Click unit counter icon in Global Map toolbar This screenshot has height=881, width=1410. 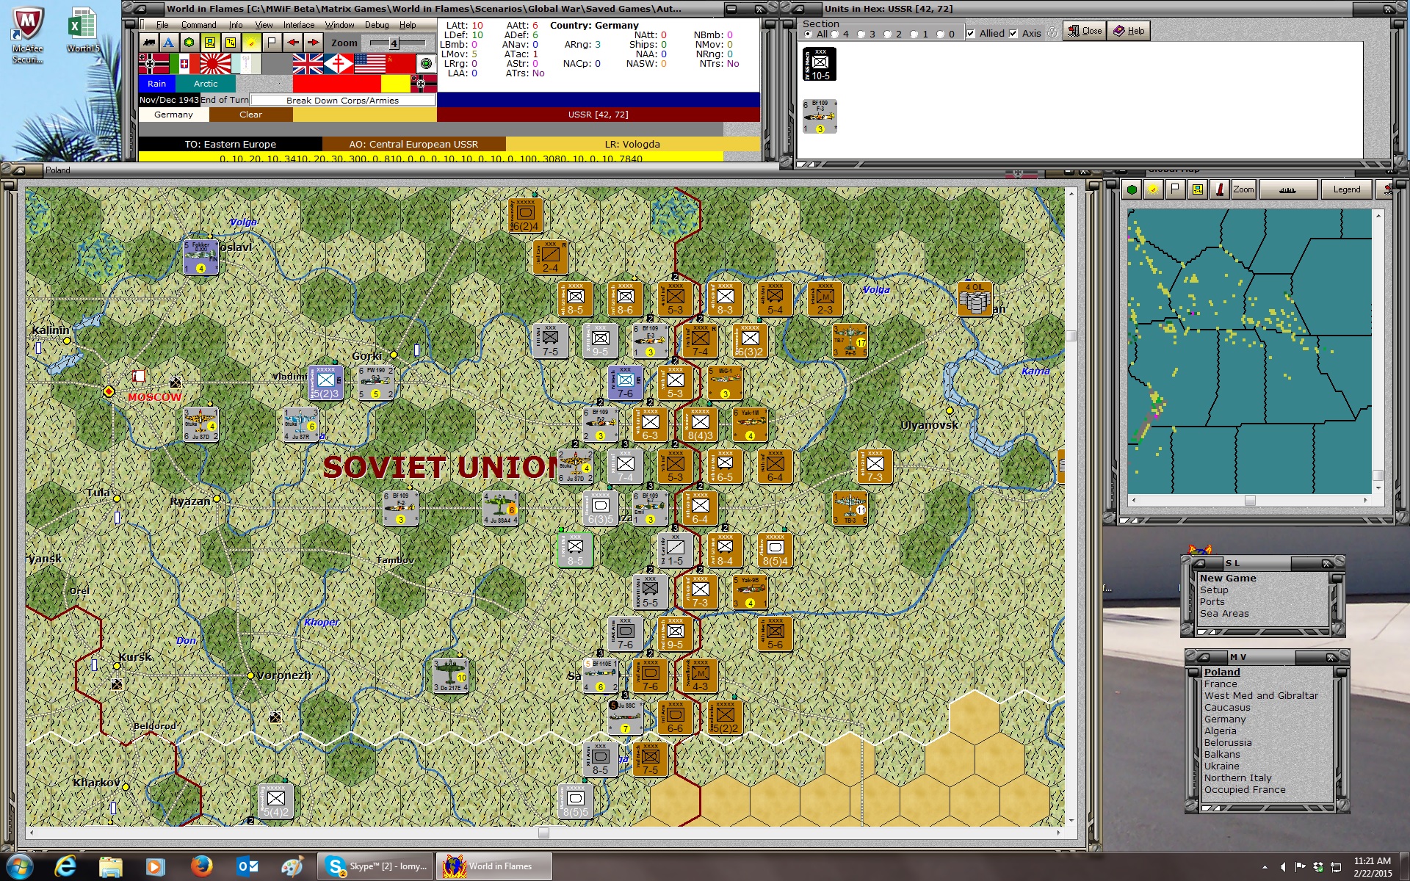(1197, 189)
